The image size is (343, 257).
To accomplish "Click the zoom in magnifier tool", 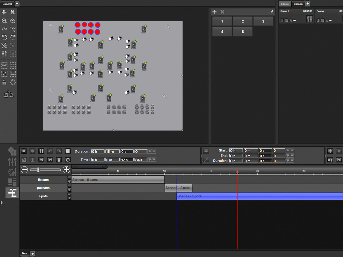I will (4, 21).
